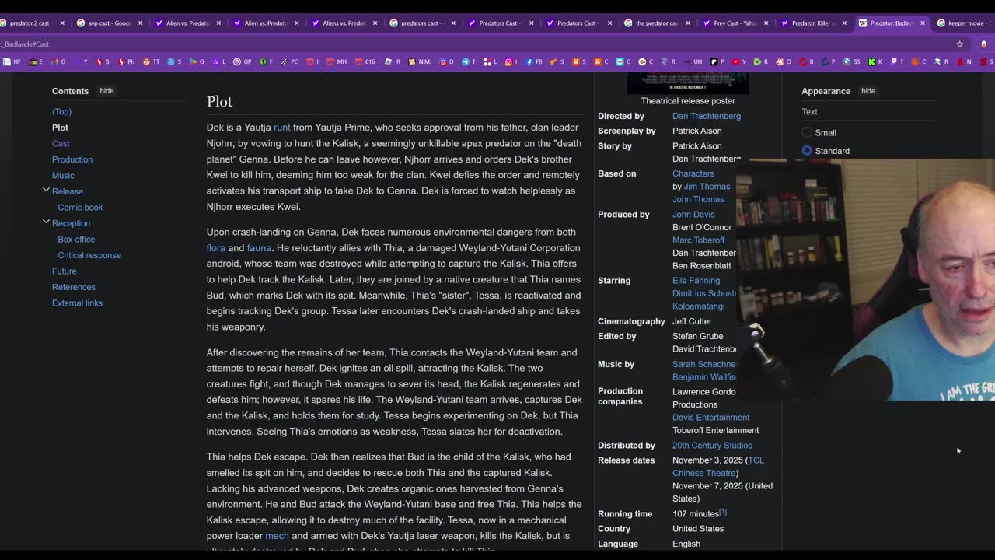
Task: Select the Standard text size radio button
Action: point(807,151)
